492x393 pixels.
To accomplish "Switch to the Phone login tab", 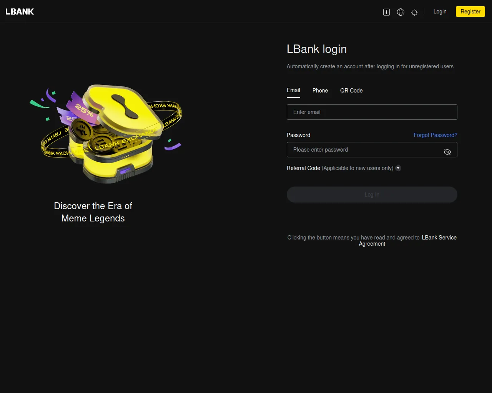I will point(320,91).
